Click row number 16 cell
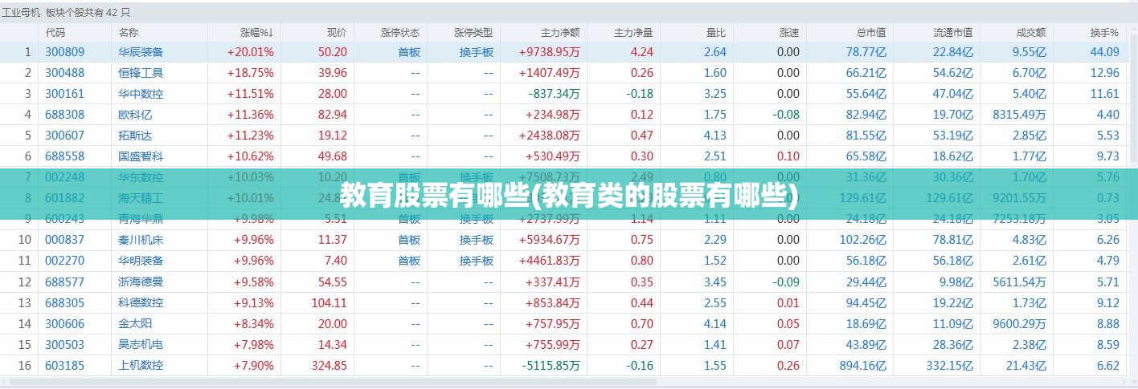This screenshot has height=389, width=1138. coord(24,365)
